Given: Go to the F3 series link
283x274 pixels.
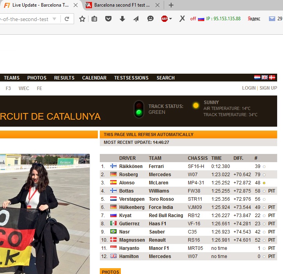Looking at the screenshot, I should [8, 88].
